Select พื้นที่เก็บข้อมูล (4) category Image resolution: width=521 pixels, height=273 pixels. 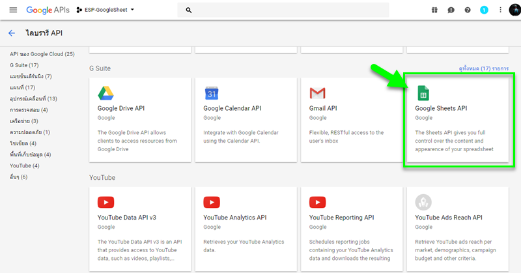[x=30, y=154]
